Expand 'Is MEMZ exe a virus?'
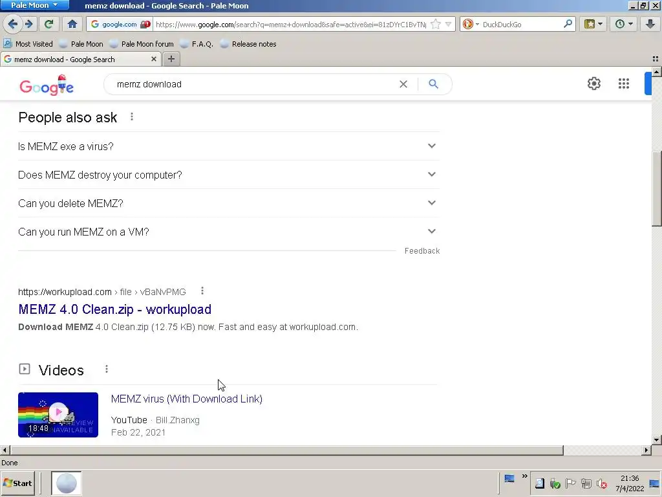662x497 pixels. (x=229, y=146)
